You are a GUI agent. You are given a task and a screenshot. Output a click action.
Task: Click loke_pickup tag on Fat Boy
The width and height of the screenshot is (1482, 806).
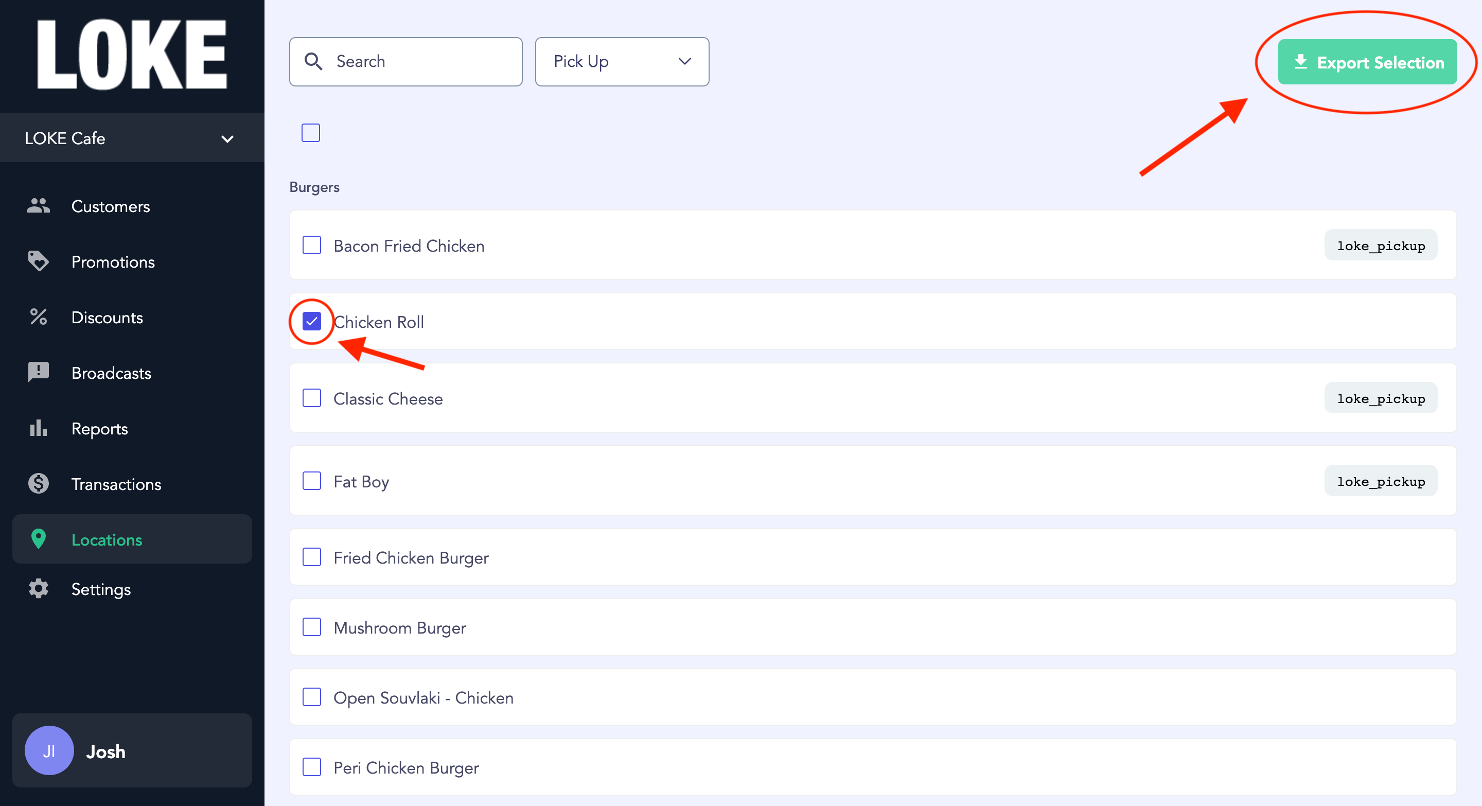[x=1380, y=481]
